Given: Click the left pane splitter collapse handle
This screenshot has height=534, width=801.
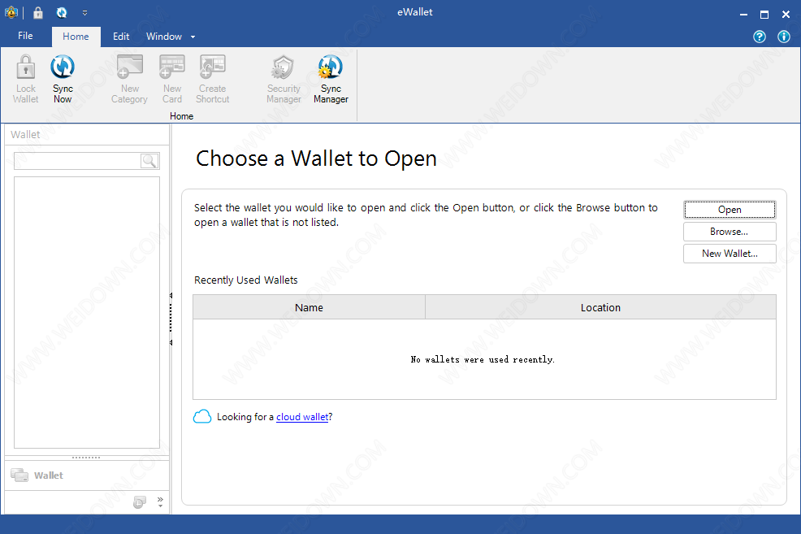Looking at the screenshot, I should pyautogui.click(x=171, y=319).
